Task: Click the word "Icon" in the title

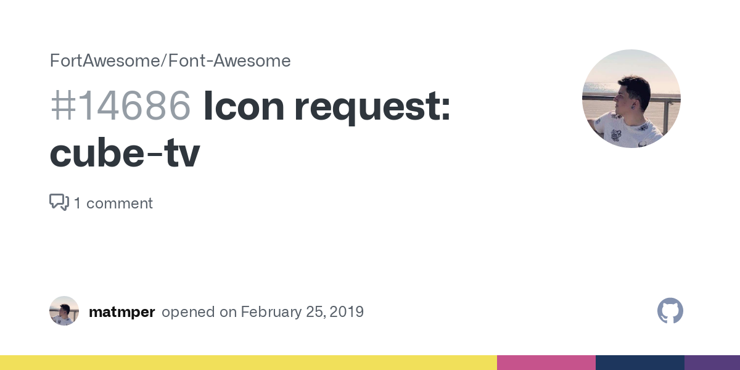Action: pos(244,106)
